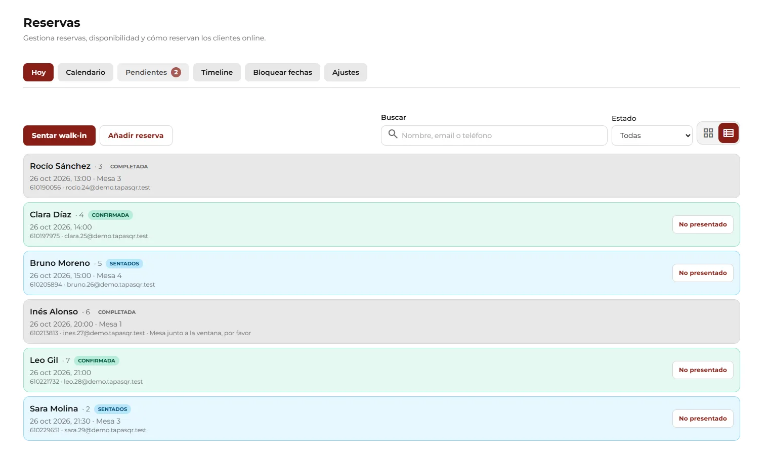Image resolution: width=770 pixels, height=461 pixels.
Task: Select Bruno Moreno reservation name
Action: coord(60,263)
